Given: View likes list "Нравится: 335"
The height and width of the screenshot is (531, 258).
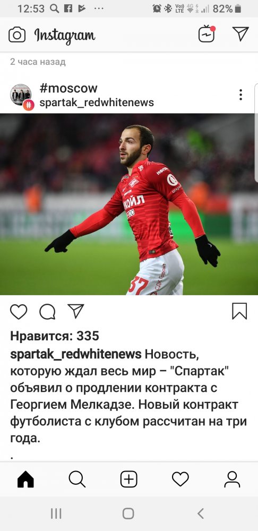Looking at the screenshot, I should click(55, 336).
